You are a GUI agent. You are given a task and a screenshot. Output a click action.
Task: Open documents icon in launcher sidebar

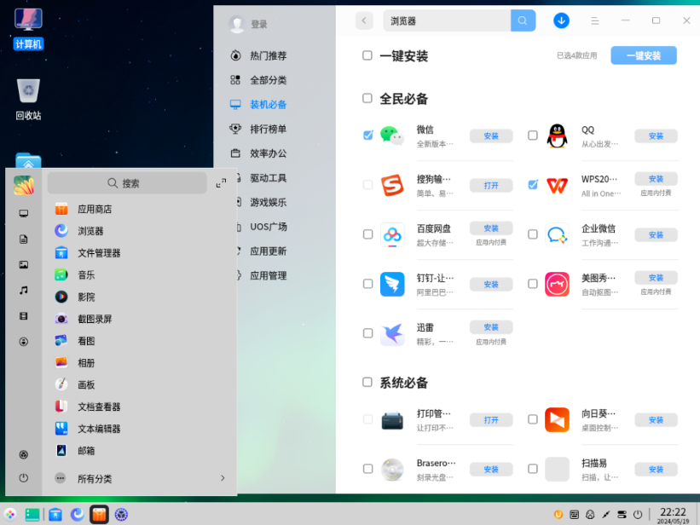tap(24, 239)
